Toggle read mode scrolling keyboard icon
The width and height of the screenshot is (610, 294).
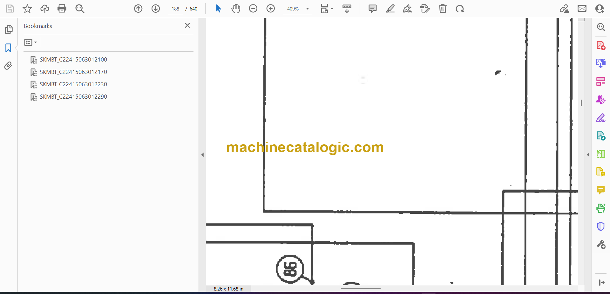pos(347,9)
